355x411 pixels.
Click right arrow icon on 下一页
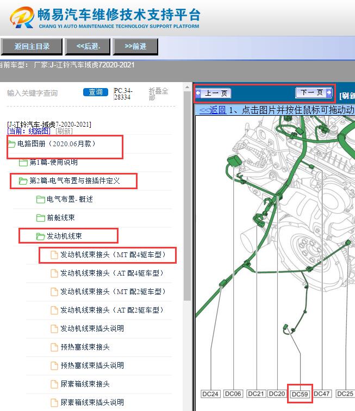point(329,92)
